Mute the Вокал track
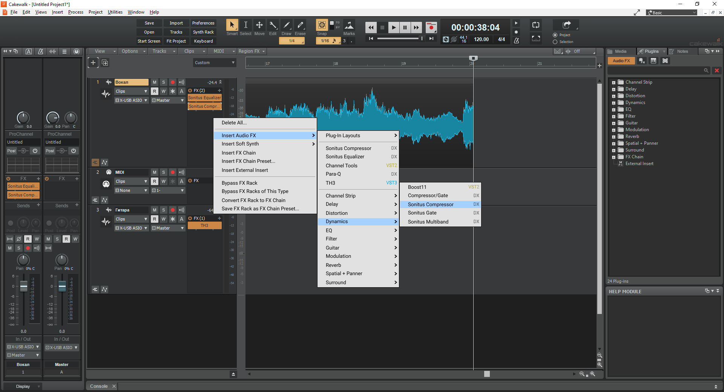 (155, 82)
